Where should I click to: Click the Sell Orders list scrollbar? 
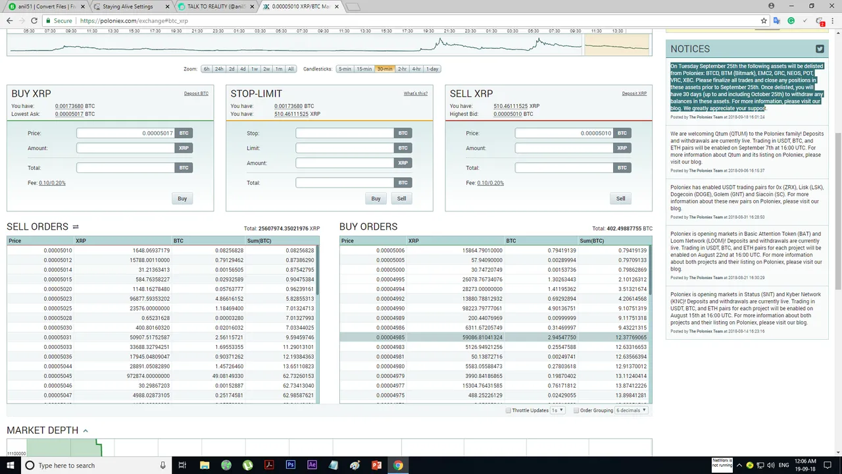[318, 270]
